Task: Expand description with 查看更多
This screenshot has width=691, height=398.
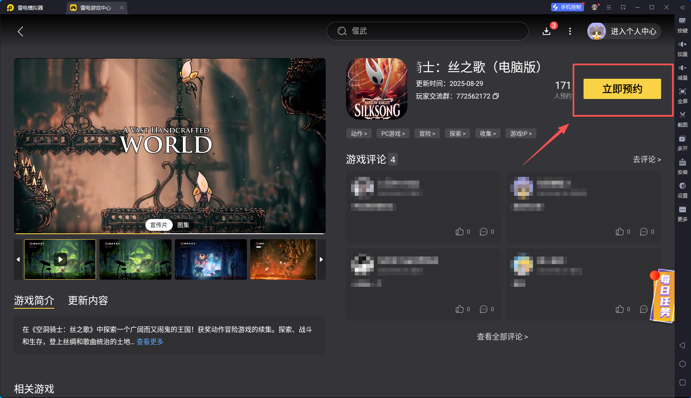Action: click(150, 342)
